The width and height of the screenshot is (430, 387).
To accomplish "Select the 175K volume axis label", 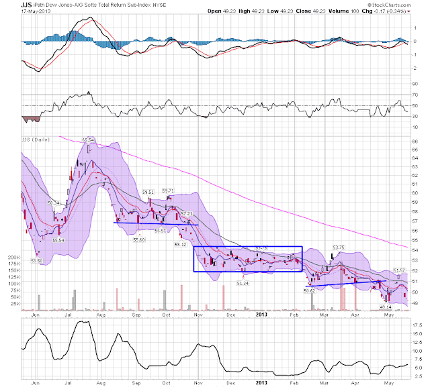I will point(14,264).
